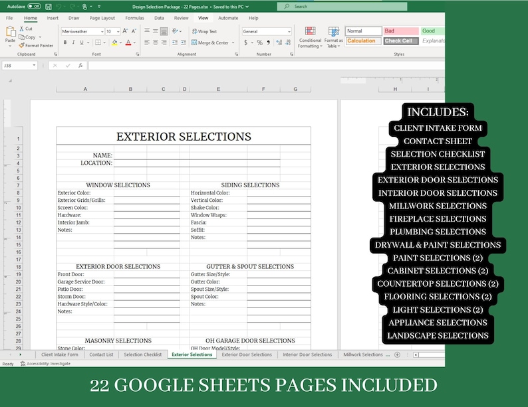Switch to the Page Layout ribbon tab
Image resolution: width=528 pixels, height=407 pixels.
[102, 18]
